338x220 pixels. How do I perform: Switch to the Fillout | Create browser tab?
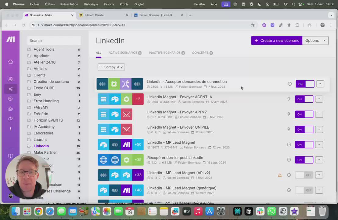(x=104, y=15)
